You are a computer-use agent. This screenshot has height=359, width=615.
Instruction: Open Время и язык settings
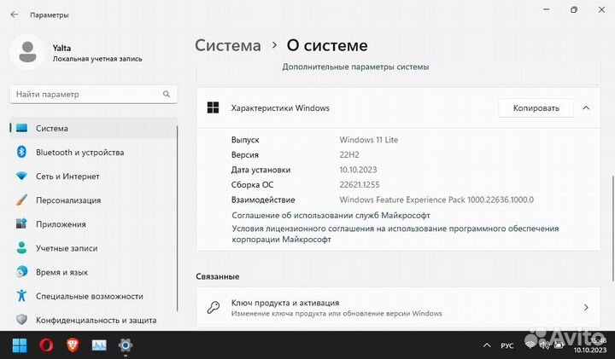point(61,272)
